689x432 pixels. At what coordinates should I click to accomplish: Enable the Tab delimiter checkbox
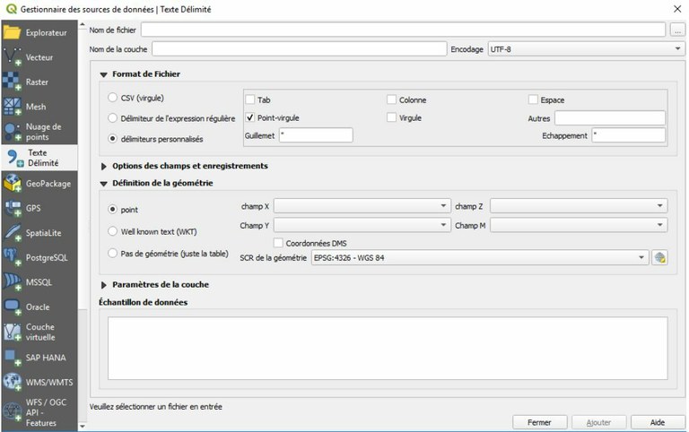tap(251, 99)
